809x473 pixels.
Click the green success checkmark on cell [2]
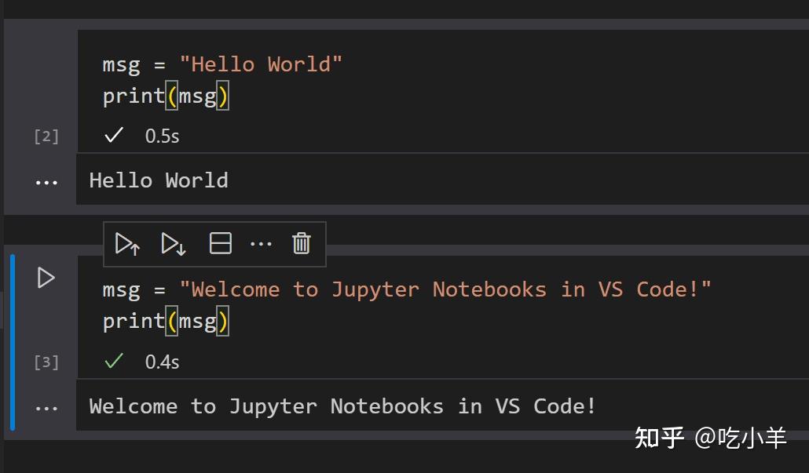(113, 135)
